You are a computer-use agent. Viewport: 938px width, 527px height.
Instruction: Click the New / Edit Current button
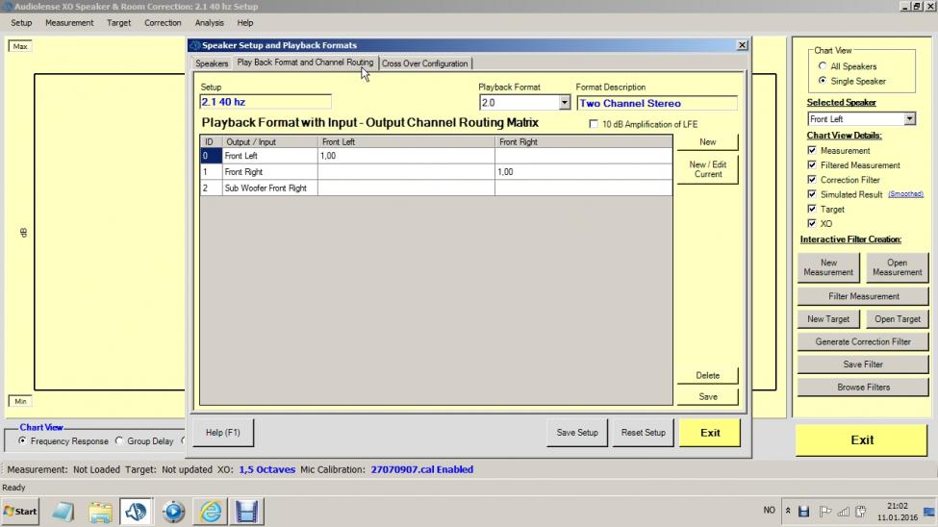pos(708,169)
